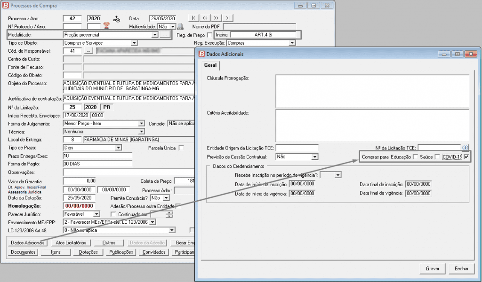Click the icon beside the Processo year field
The height and width of the screenshot is (282, 482).
117,19
